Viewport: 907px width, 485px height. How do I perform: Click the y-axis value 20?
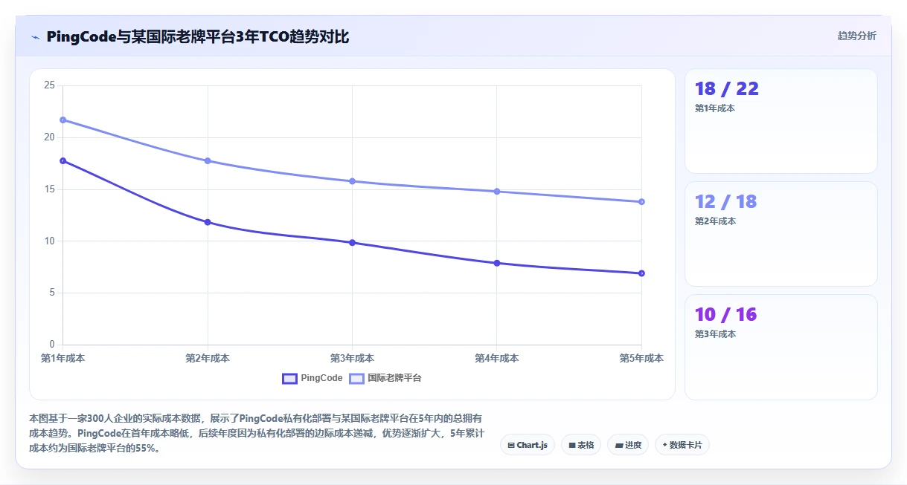50,137
